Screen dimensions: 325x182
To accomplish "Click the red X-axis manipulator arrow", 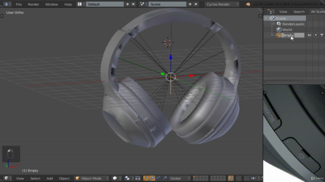I will 191,76.
